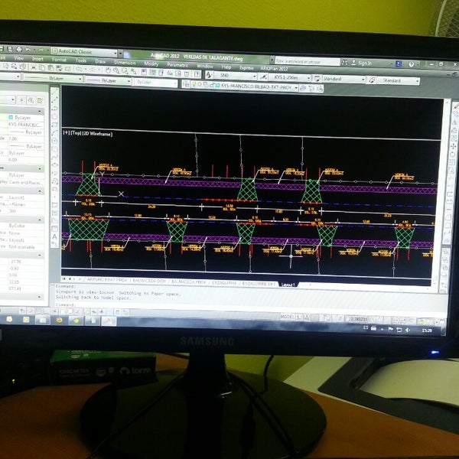Viewport: 459px width, 459px height.
Task: Toggle the 2D Wireframe visual style label
Action: coord(97,134)
